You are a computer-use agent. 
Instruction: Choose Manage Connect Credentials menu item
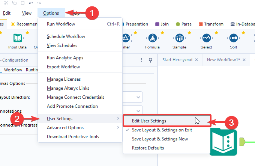click(80, 97)
